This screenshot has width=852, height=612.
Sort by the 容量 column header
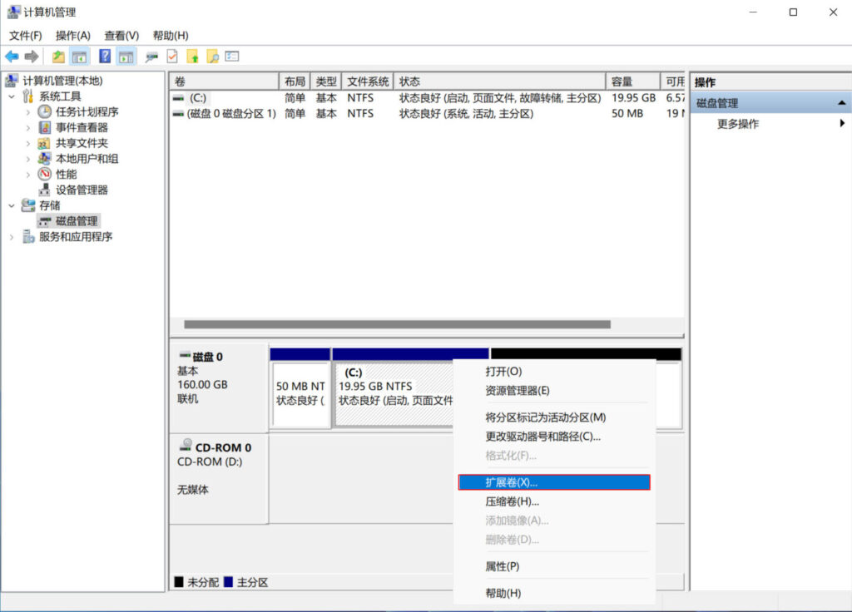(633, 81)
